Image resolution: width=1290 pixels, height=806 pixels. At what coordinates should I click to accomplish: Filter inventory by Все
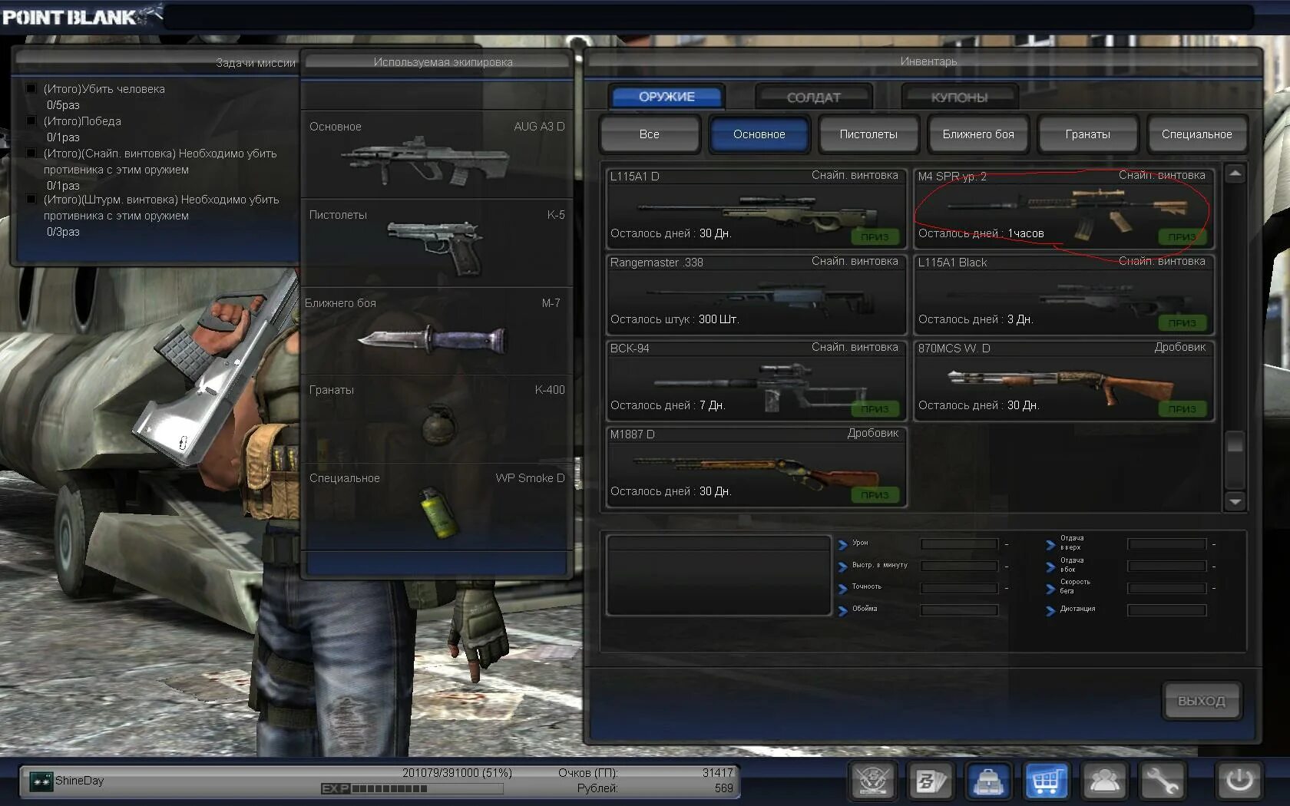tap(650, 134)
